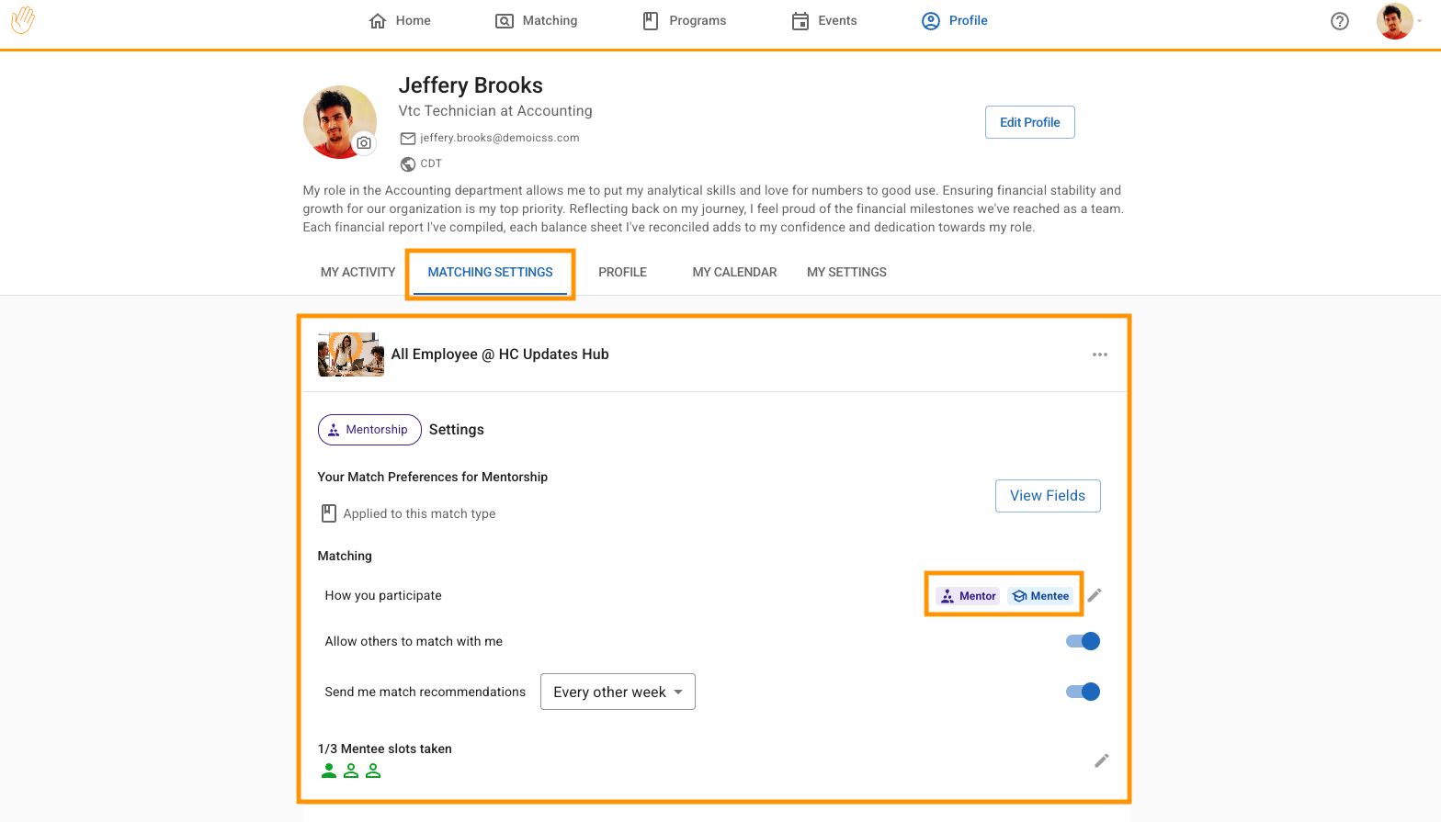Switch to the My Calendar tab
The image size is (1441, 822).
pyautogui.click(x=734, y=273)
